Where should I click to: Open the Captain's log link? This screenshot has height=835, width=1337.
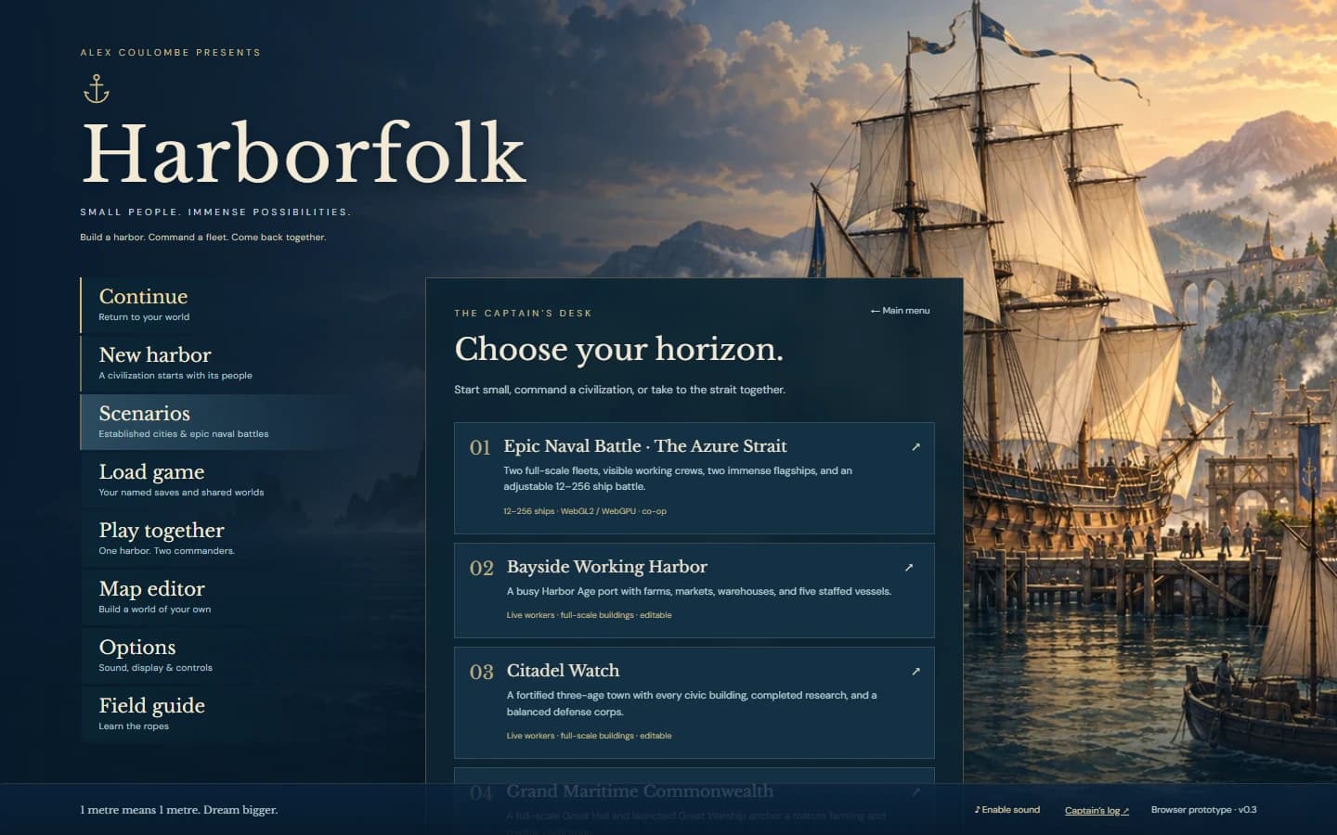[1097, 811]
